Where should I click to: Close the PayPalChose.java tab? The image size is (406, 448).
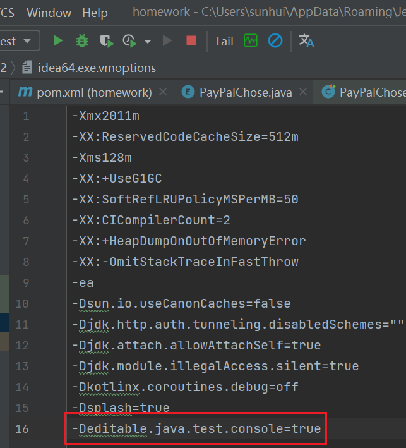click(303, 92)
